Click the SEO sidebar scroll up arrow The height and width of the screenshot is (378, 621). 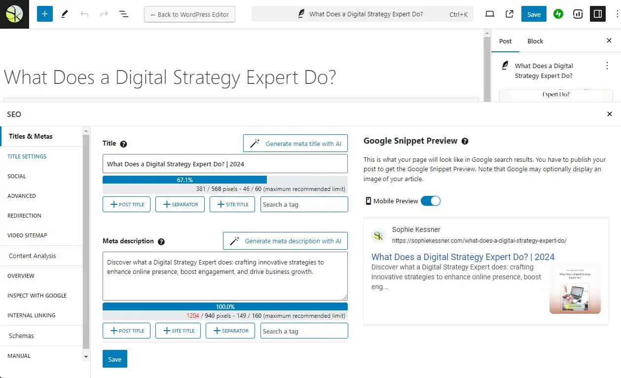(86, 131)
